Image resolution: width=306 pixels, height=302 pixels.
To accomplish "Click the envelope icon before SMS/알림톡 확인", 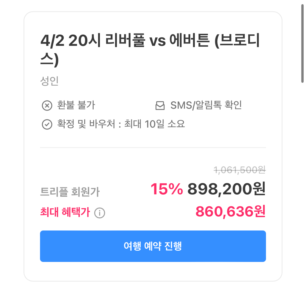I will pyautogui.click(x=160, y=106).
